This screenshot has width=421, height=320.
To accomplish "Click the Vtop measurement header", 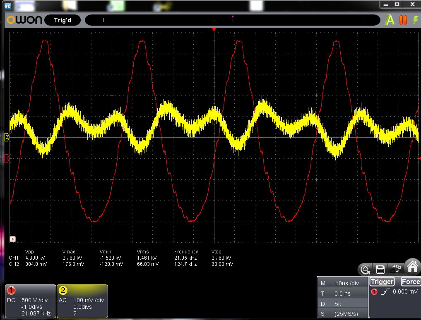I will (217, 252).
